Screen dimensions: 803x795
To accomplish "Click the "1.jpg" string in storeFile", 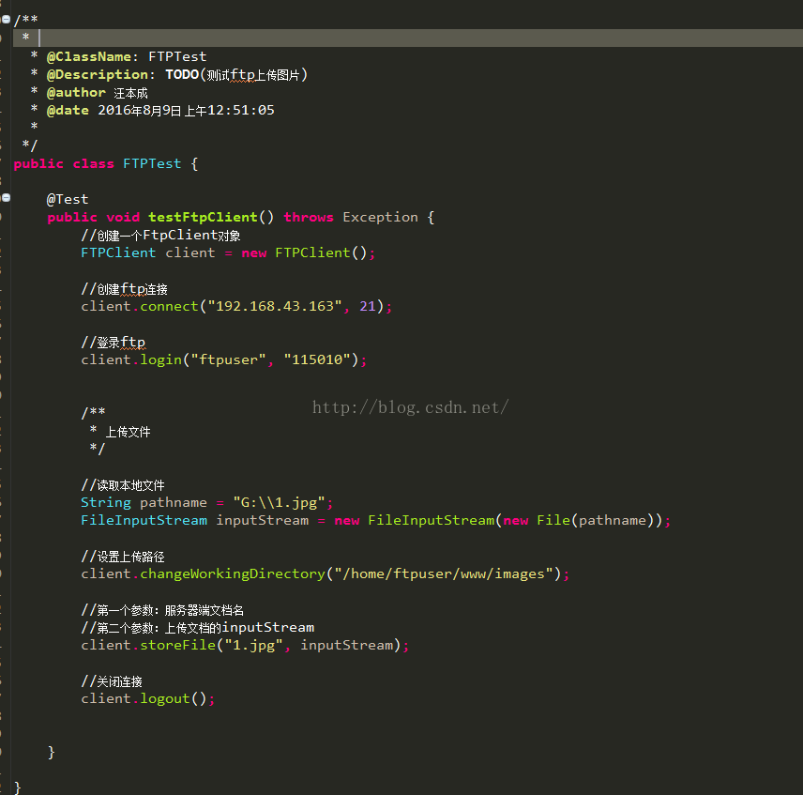I will pyautogui.click(x=253, y=646).
